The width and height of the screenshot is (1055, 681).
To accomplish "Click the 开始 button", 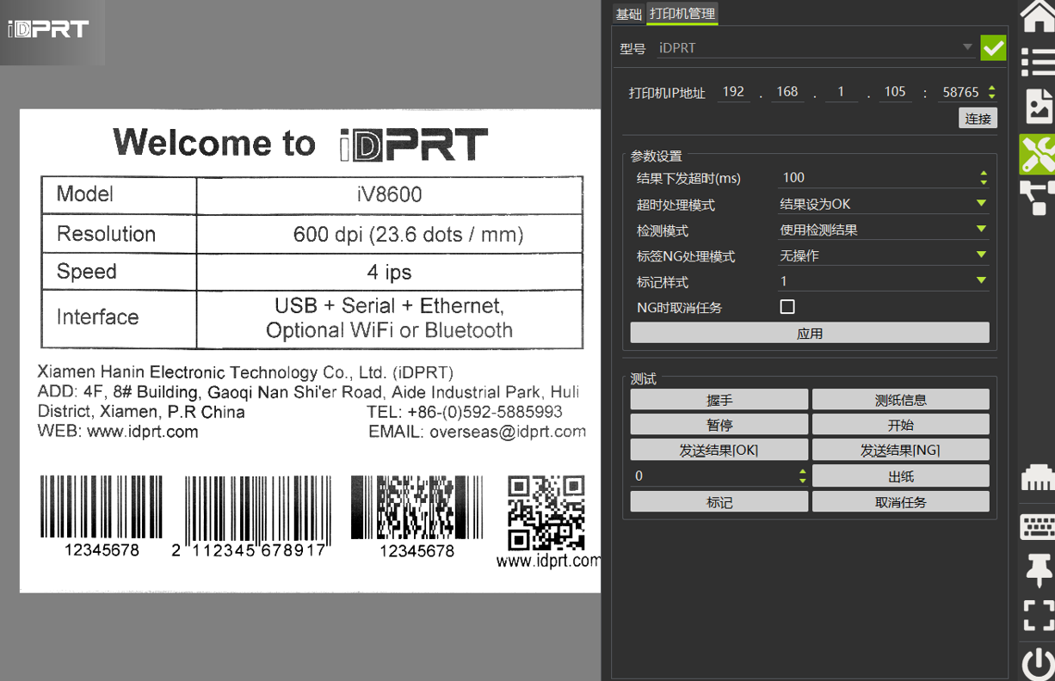I will 901,425.
